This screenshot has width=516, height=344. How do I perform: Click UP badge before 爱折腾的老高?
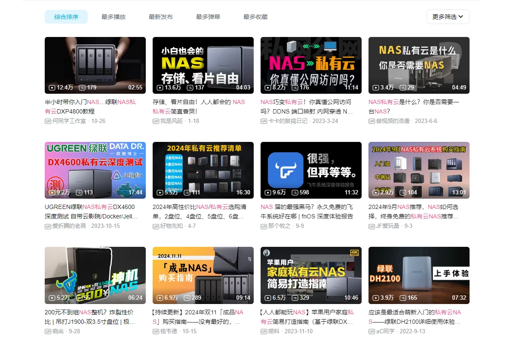(48, 226)
